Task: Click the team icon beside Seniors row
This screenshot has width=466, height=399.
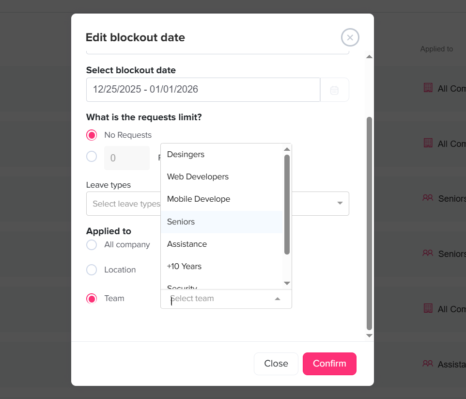Action: click(427, 198)
